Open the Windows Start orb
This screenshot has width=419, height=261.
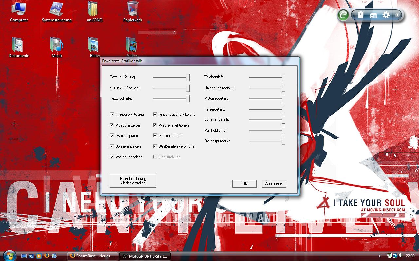point(9,255)
